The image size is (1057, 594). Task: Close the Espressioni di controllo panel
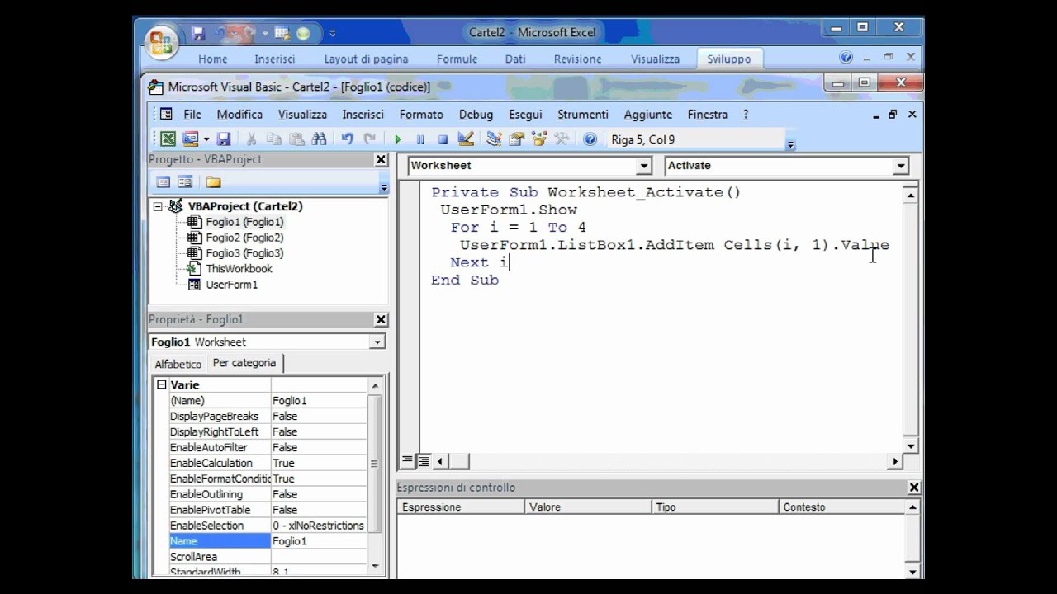(x=913, y=488)
